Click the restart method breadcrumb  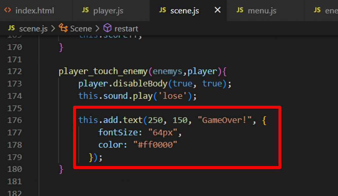pos(126,29)
